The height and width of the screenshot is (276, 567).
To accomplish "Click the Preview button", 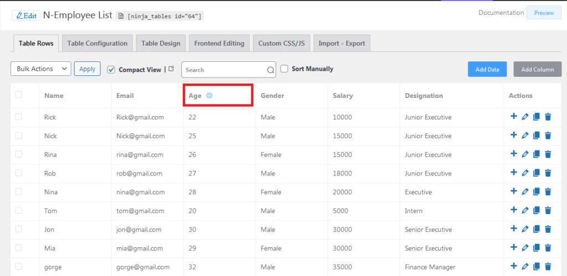I will 544,13.
